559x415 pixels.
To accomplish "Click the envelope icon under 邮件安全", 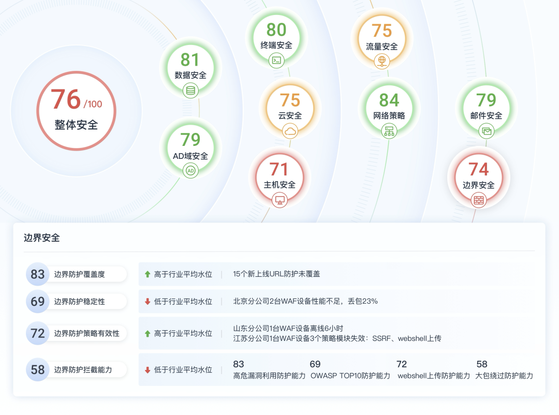I will tap(487, 131).
